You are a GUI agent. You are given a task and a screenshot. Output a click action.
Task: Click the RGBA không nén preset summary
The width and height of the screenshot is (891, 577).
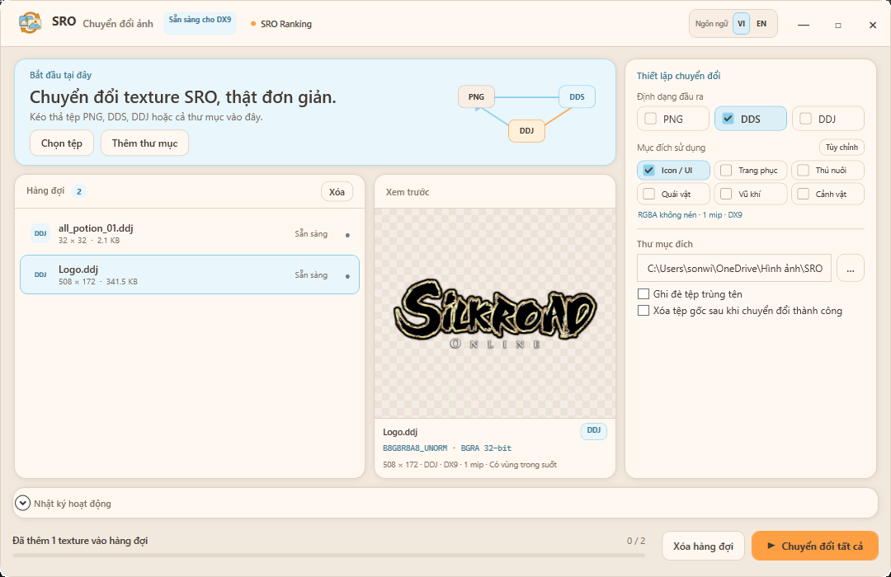(x=690, y=215)
